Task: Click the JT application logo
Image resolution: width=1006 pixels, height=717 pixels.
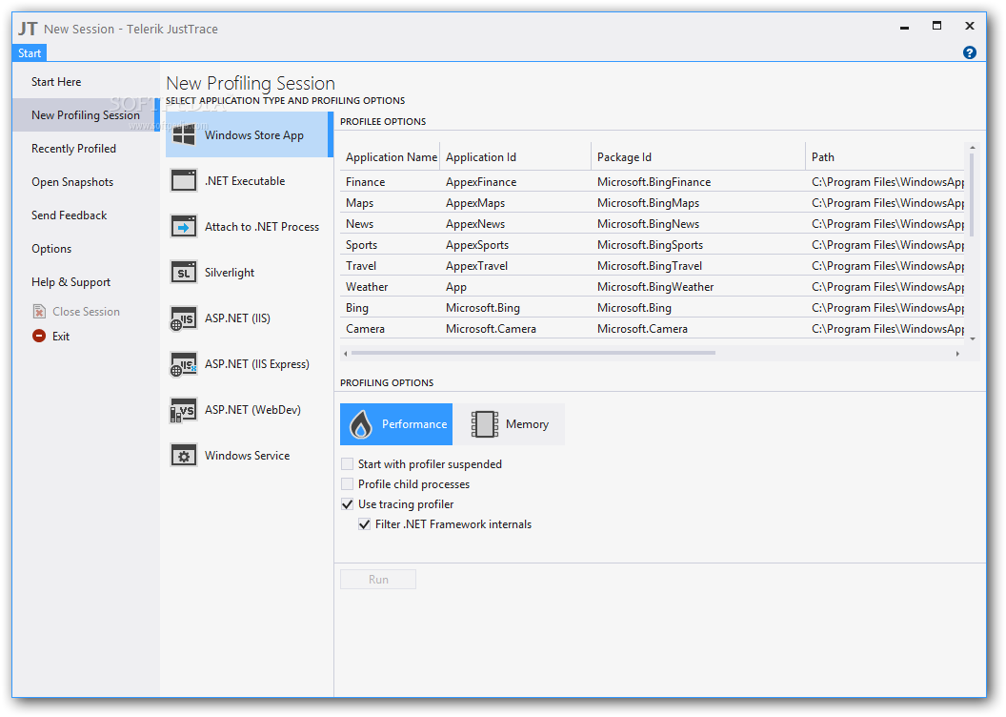Action: (x=28, y=29)
